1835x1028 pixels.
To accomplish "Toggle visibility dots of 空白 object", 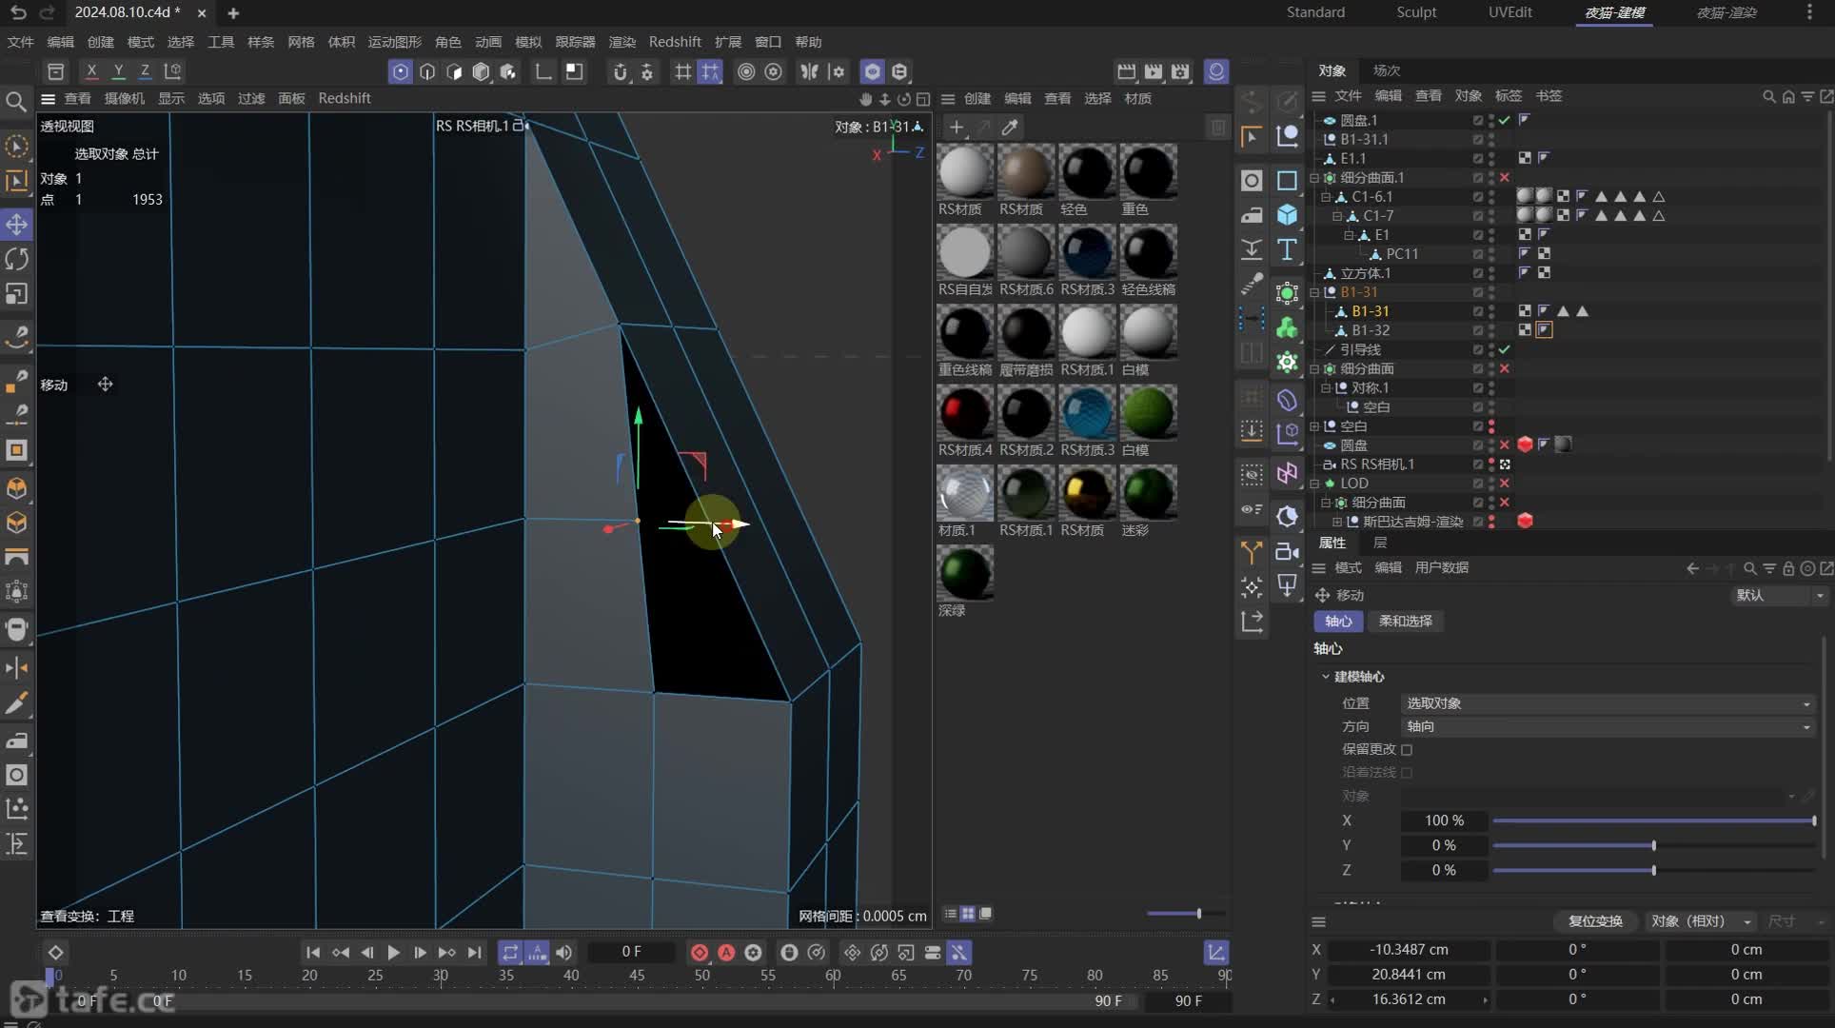I will pos(1491,425).
